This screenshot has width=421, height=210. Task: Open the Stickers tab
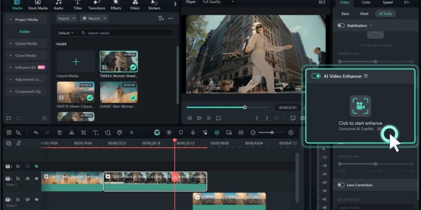click(x=154, y=5)
